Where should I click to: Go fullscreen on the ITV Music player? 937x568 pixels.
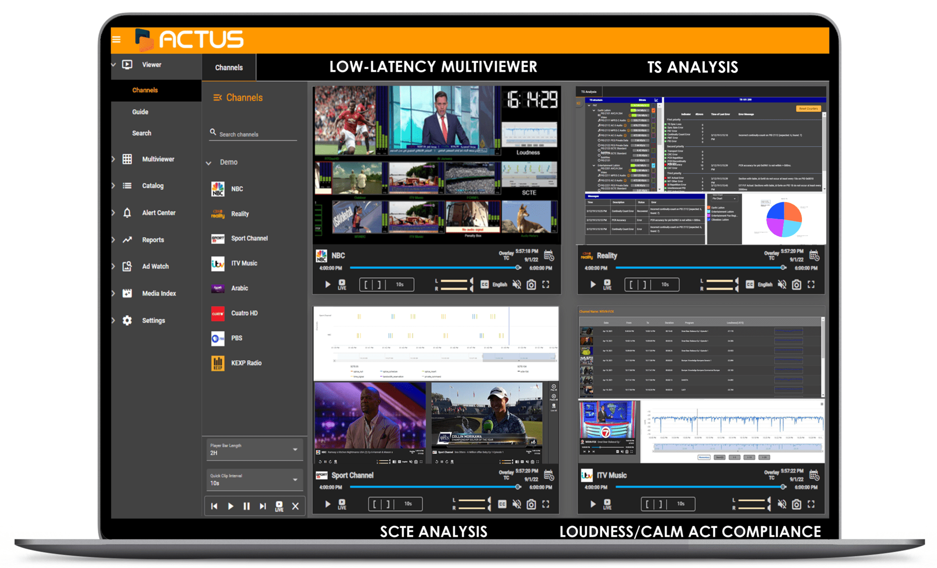click(811, 504)
